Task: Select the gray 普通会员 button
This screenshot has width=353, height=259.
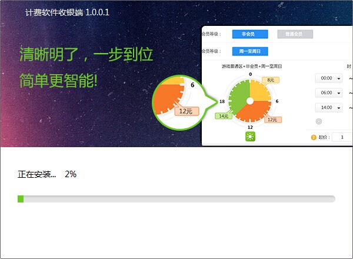Action: click(x=295, y=34)
